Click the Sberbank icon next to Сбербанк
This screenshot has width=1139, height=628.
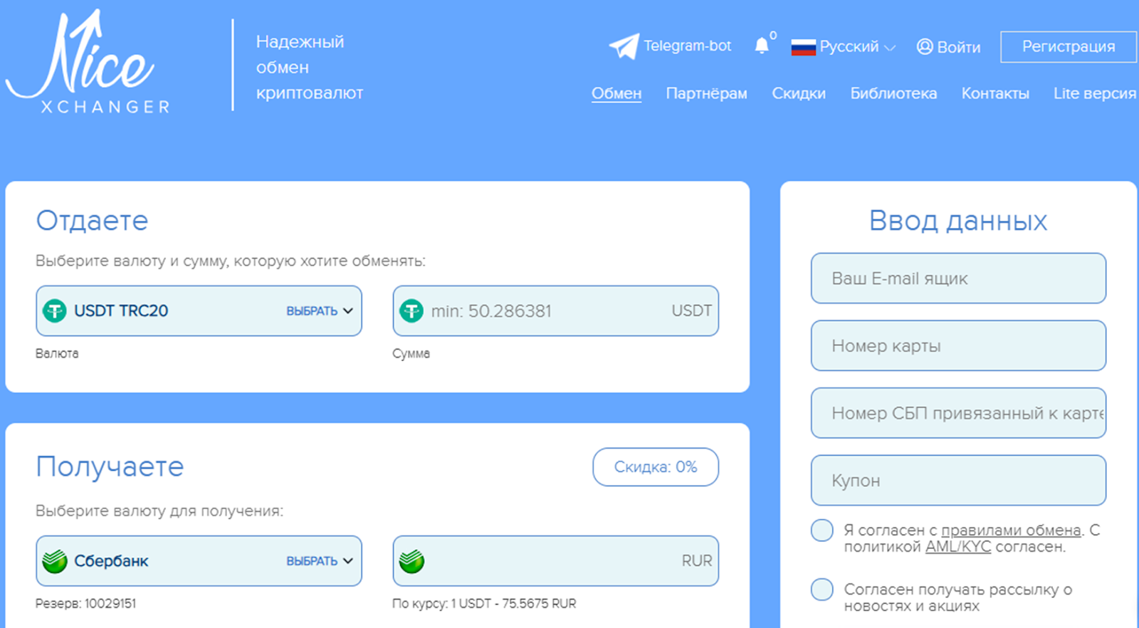point(55,561)
